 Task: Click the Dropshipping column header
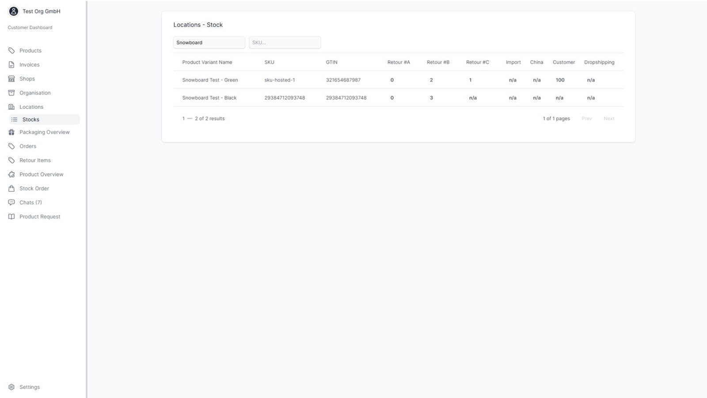tap(599, 62)
